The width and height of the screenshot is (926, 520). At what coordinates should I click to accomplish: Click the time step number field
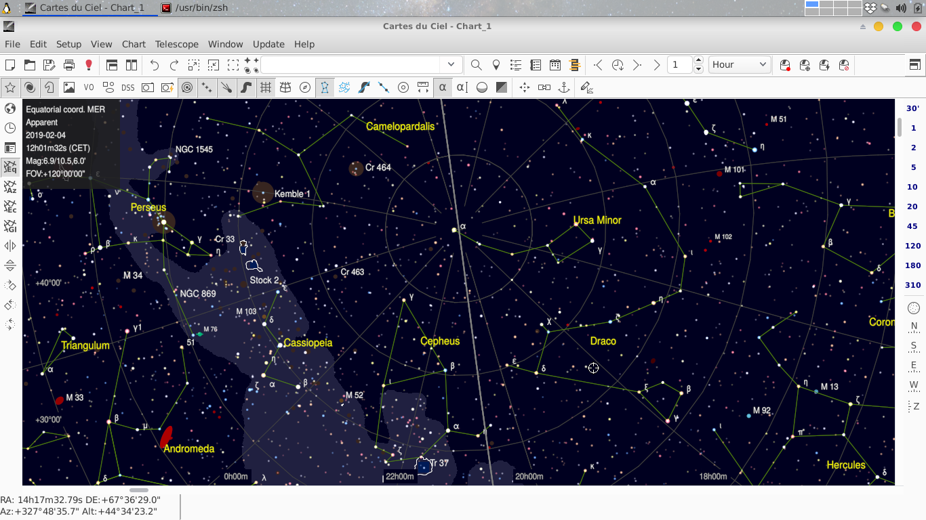681,65
